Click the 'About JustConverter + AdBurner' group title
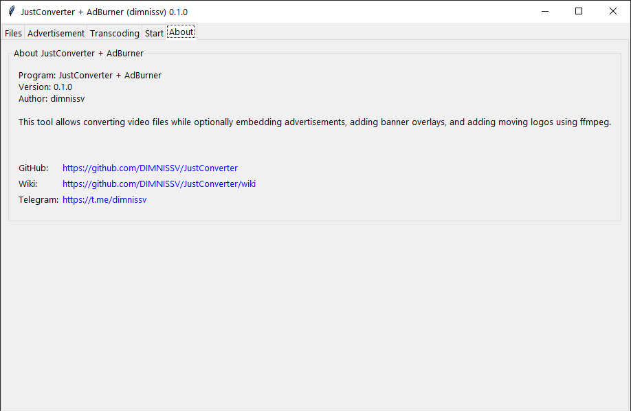 click(78, 53)
